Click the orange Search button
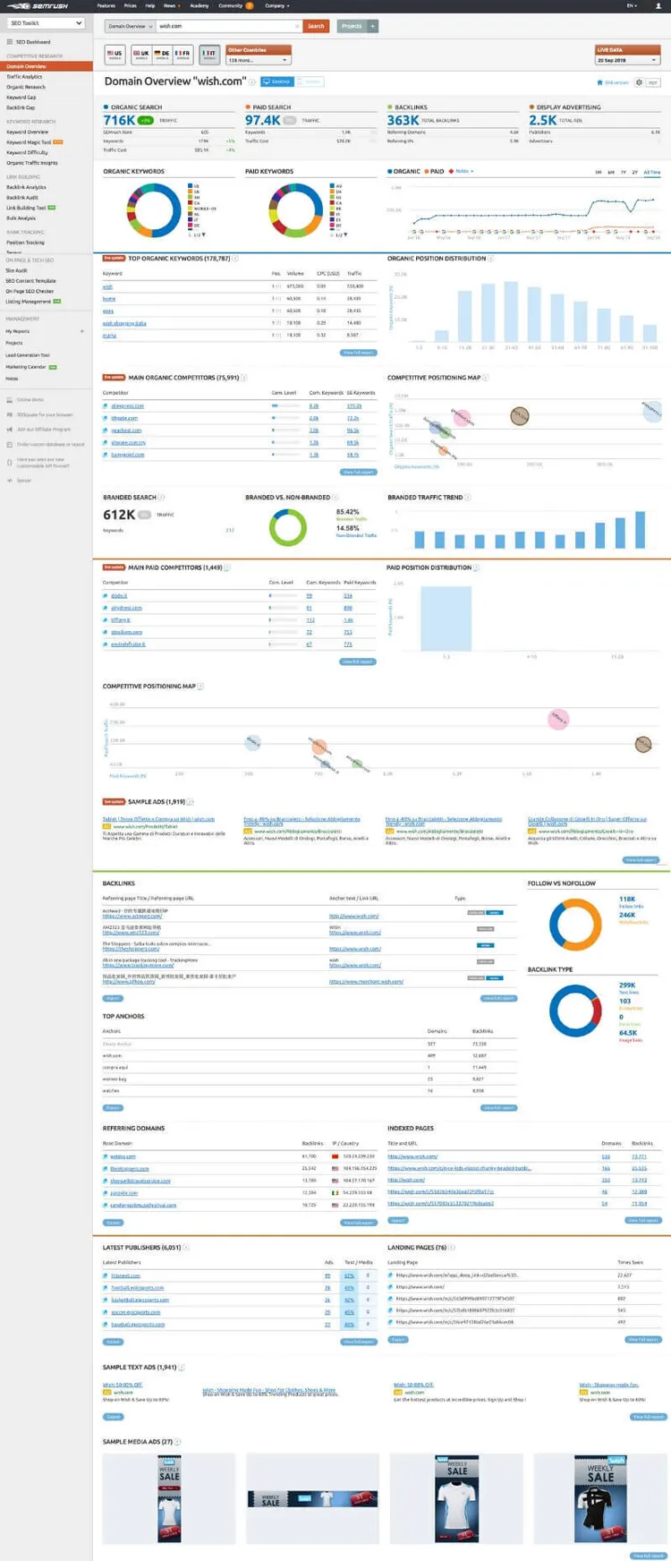The width and height of the screenshot is (671, 1561). pos(316,26)
